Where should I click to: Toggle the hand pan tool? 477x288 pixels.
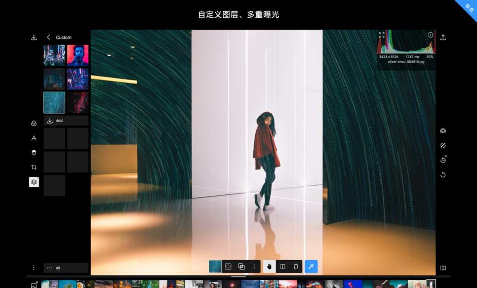click(x=269, y=266)
